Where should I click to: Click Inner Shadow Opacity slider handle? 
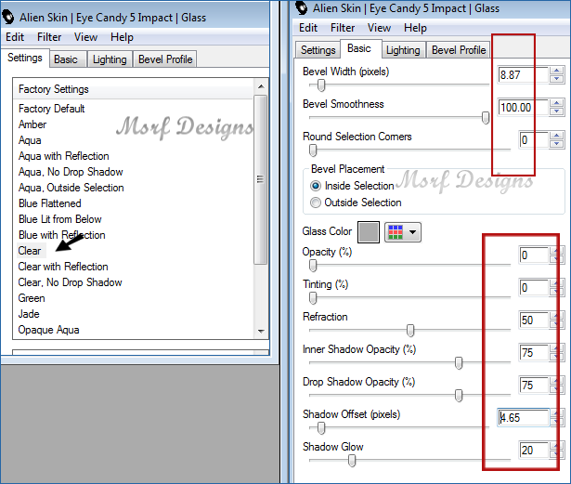point(459,362)
